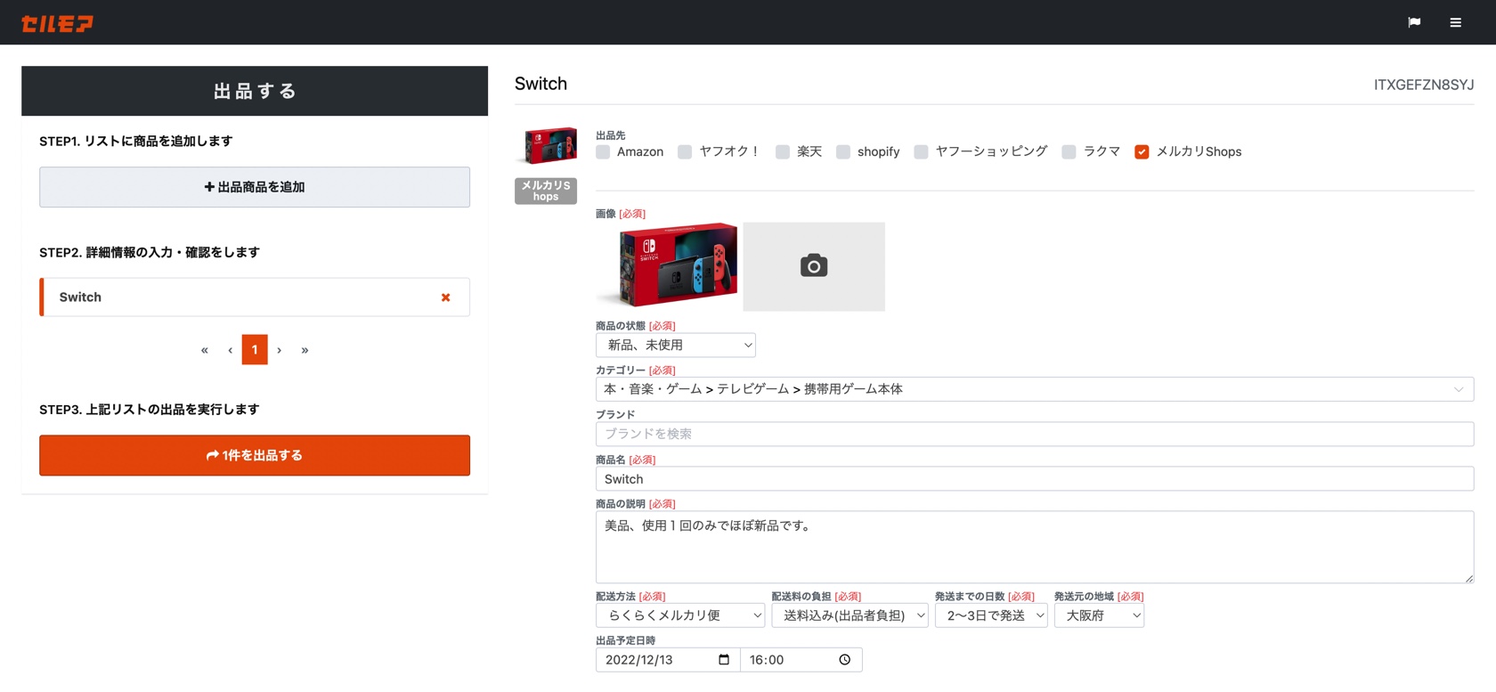Viewport: 1496px width, 692px height.
Task: Uncheck the メルカリShops checkbox
Action: (x=1142, y=152)
